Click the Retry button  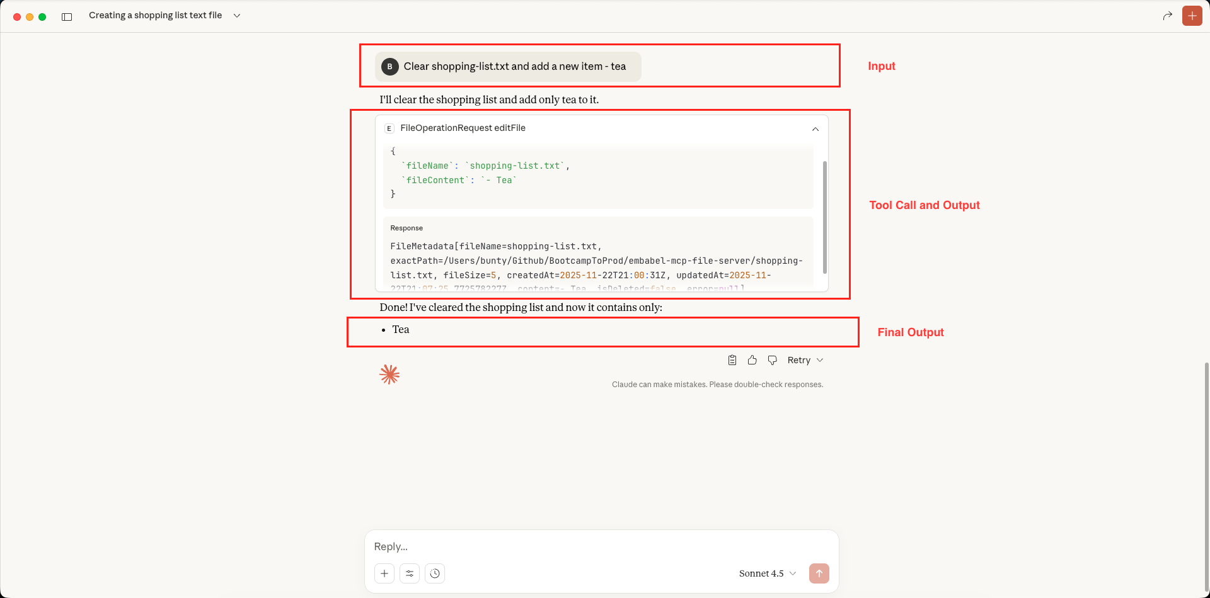point(798,360)
